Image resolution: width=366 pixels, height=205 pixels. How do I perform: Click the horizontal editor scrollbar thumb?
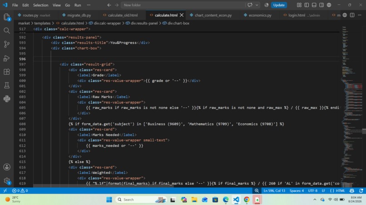[104, 186]
